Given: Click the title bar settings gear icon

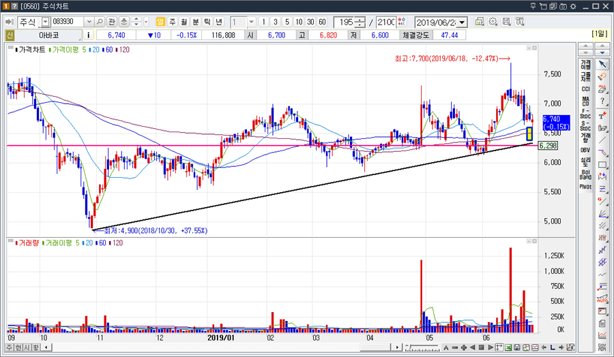Looking at the screenshot, I should click(573, 6).
